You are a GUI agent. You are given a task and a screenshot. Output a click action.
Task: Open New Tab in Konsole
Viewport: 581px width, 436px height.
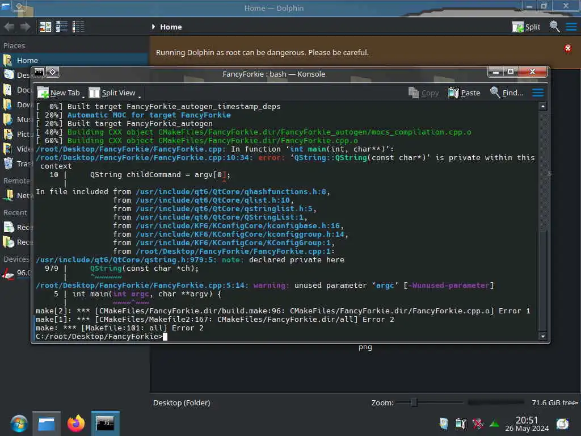coord(58,93)
